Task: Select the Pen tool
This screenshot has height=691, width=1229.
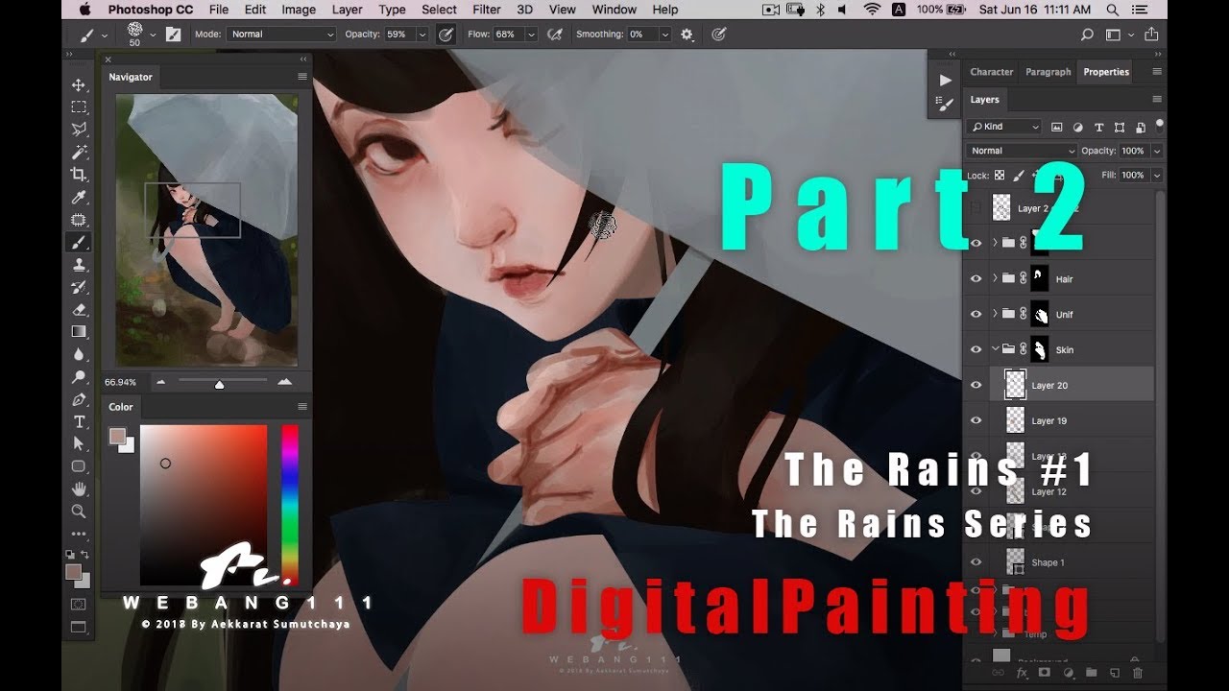Action: point(79,399)
